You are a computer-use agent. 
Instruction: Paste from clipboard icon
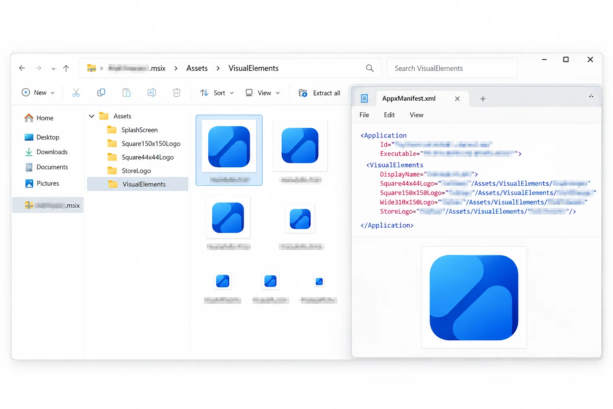126,93
